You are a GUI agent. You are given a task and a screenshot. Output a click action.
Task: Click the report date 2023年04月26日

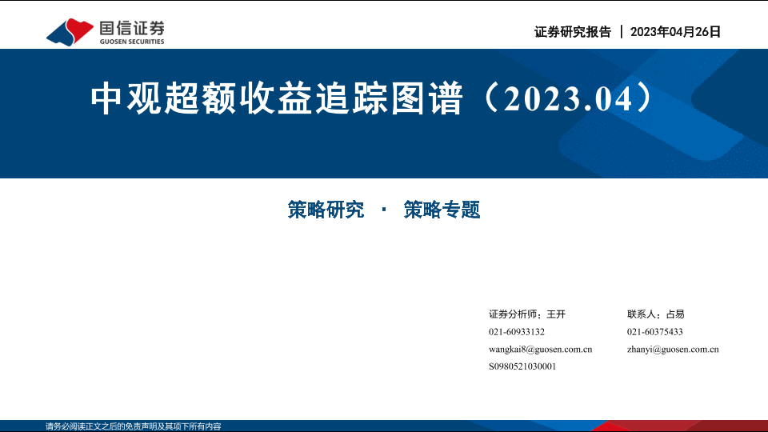[676, 32]
